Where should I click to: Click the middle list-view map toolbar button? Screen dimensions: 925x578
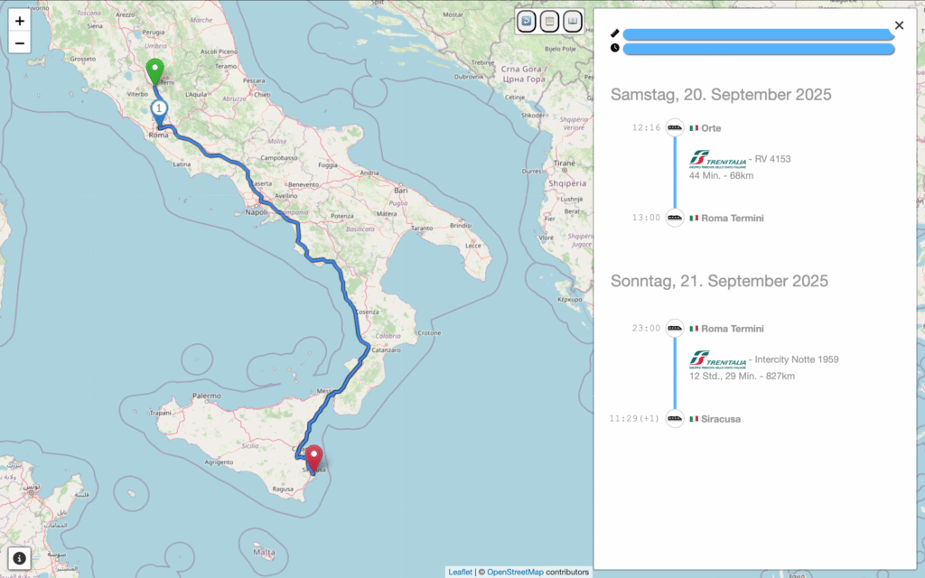pyautogui.click(x=549, y=21)
